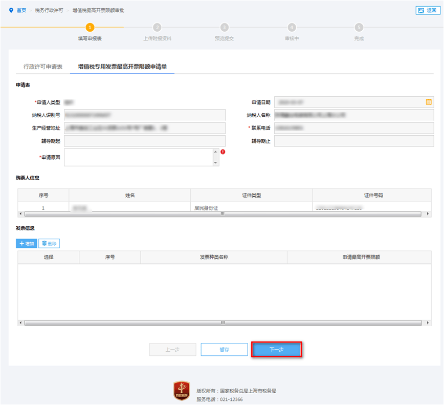This screenshot has width=444, height=405.
Task: Open the calendar picker for 申请日期
Action: [429, 102]
